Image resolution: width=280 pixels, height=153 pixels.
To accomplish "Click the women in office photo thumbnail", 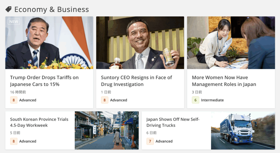I will [x=231, y=43].
